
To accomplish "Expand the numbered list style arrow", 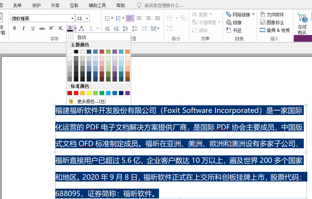I will (123, 18).
